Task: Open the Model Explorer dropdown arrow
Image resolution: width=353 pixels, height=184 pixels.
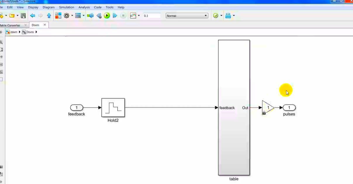Action: 84,16
